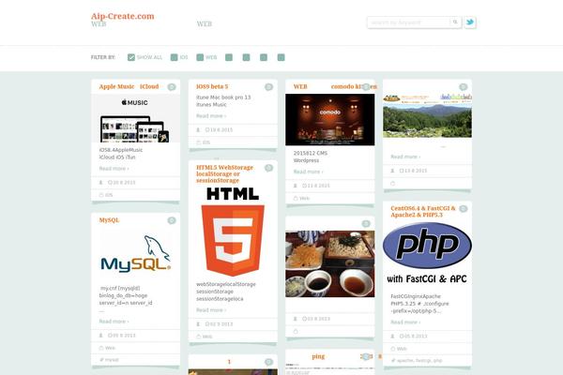The width and height of the screenshot is (563, 375).
Task: Toggle the SHOW ALL filter checkbox
Action: tap(131, 57)
